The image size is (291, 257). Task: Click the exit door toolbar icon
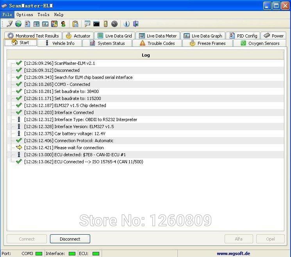(136, 24)
